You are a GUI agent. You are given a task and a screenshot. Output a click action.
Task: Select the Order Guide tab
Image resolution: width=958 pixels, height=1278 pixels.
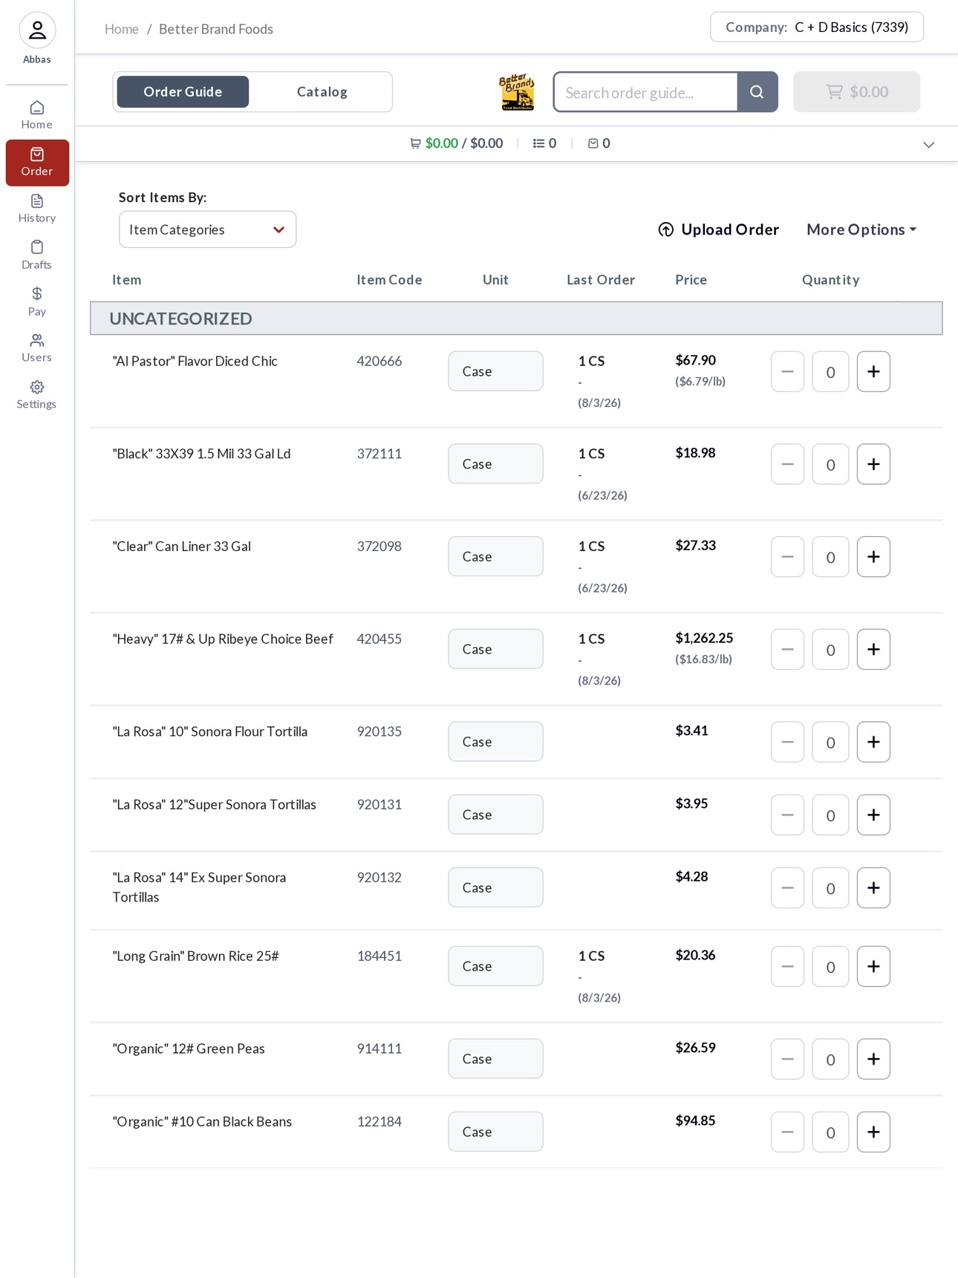[183, 92]
